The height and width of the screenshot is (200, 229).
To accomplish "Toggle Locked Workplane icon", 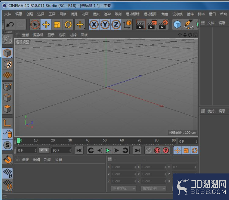I will [x=7, y=173].
